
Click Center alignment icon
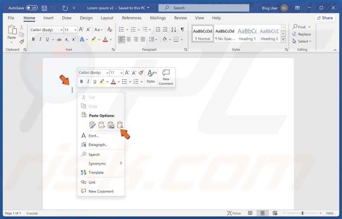click(x=129, y=39)
